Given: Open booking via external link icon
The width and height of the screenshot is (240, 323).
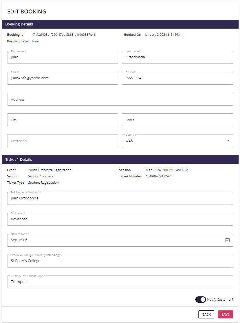Looking at the screenshot, I should pyautogui.click(x=34, y=35).
